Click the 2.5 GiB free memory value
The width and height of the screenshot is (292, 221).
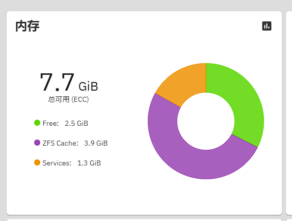tap(76, 123)
